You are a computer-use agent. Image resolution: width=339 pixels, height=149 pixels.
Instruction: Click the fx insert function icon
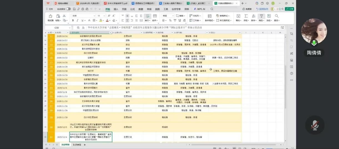click(83, 28)
